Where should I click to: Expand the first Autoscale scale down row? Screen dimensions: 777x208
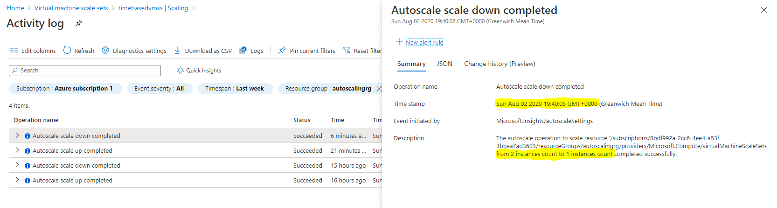coord(17,135)
